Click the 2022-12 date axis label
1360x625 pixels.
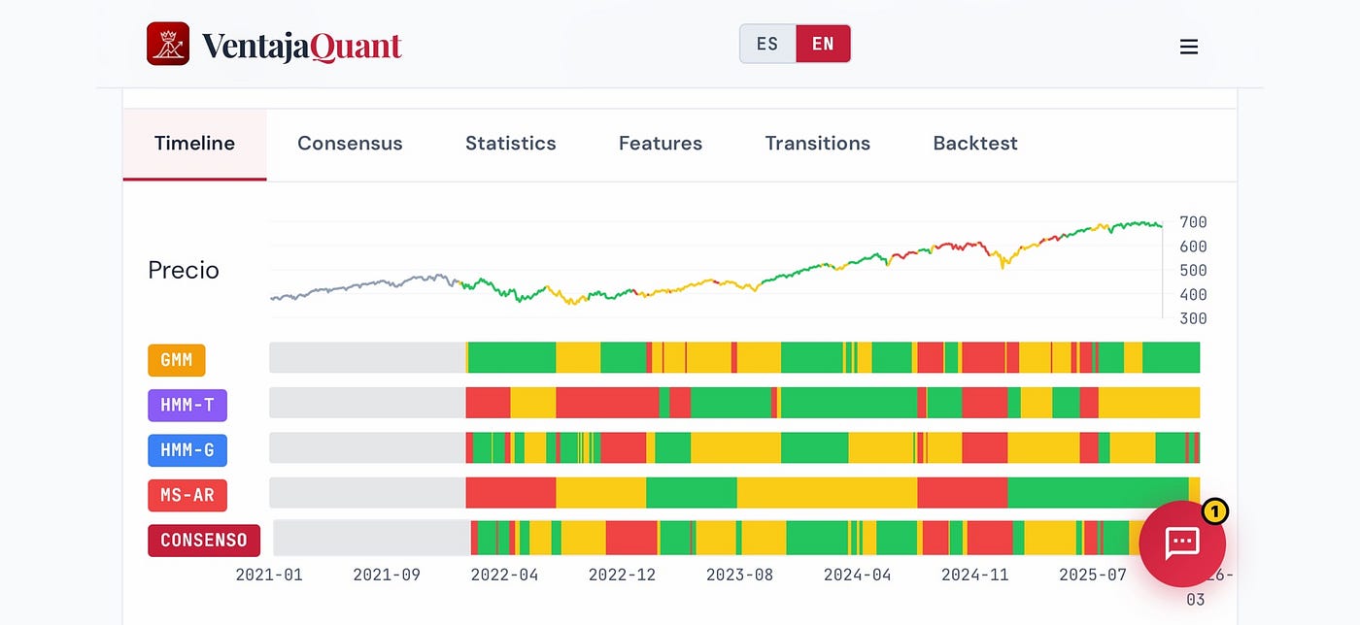[622, 575]
